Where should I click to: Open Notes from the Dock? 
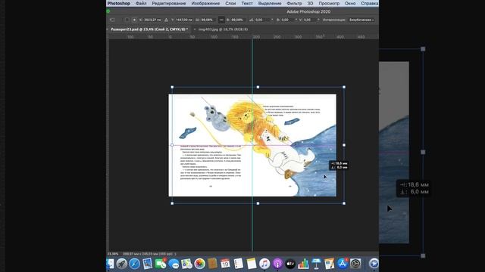[252, 264]
